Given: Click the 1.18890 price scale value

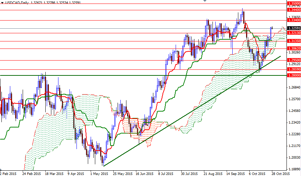Looking at the screenshot, I should (x=294, y=169).
